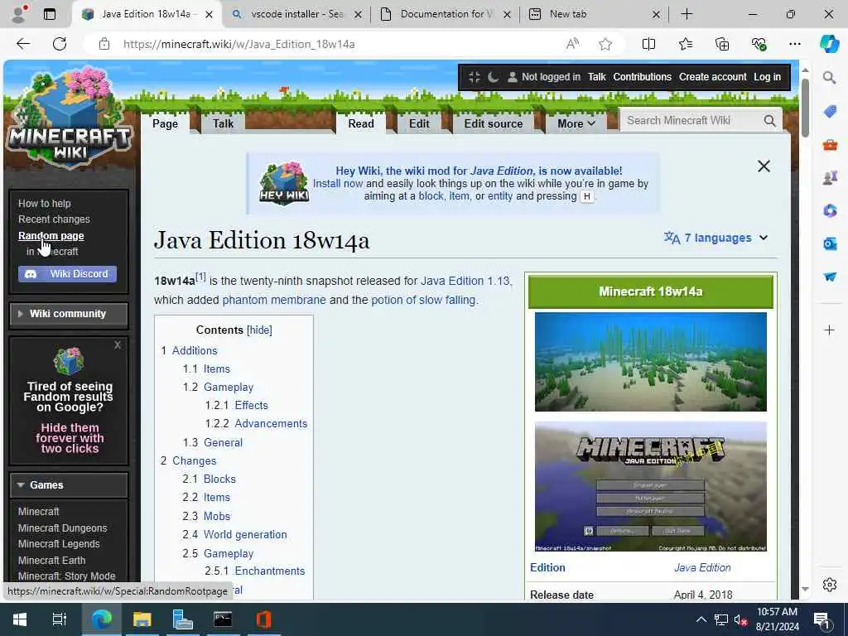The image size is (848, 636).
Task: Toggle wiki dark mode moon icon
Action: click(493, 77)
